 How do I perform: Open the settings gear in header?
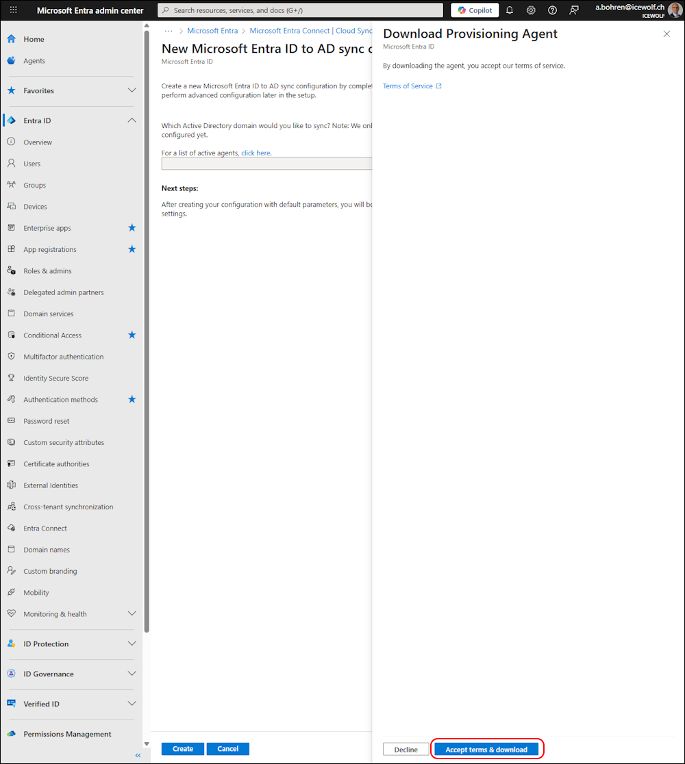click(531, 10)
